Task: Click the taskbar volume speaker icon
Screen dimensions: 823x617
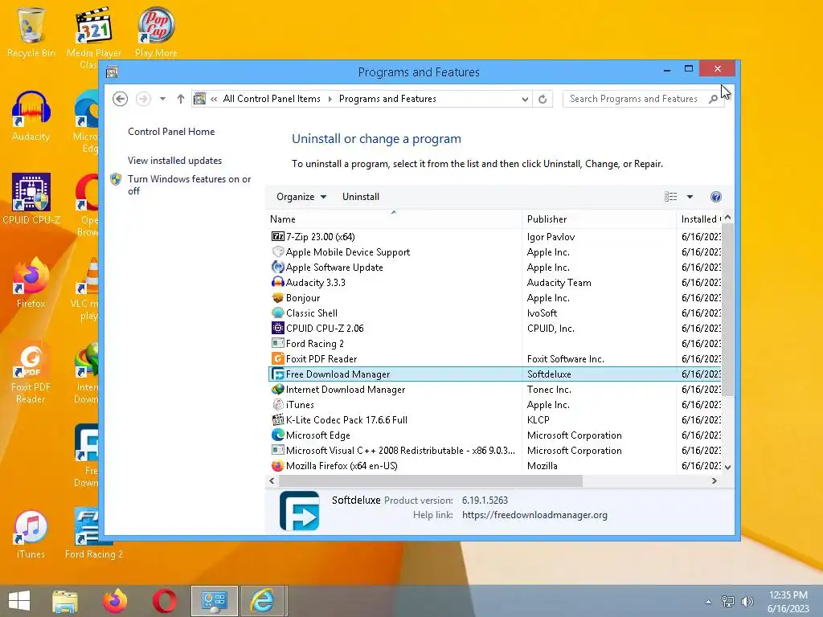Action: pos(747,601)
